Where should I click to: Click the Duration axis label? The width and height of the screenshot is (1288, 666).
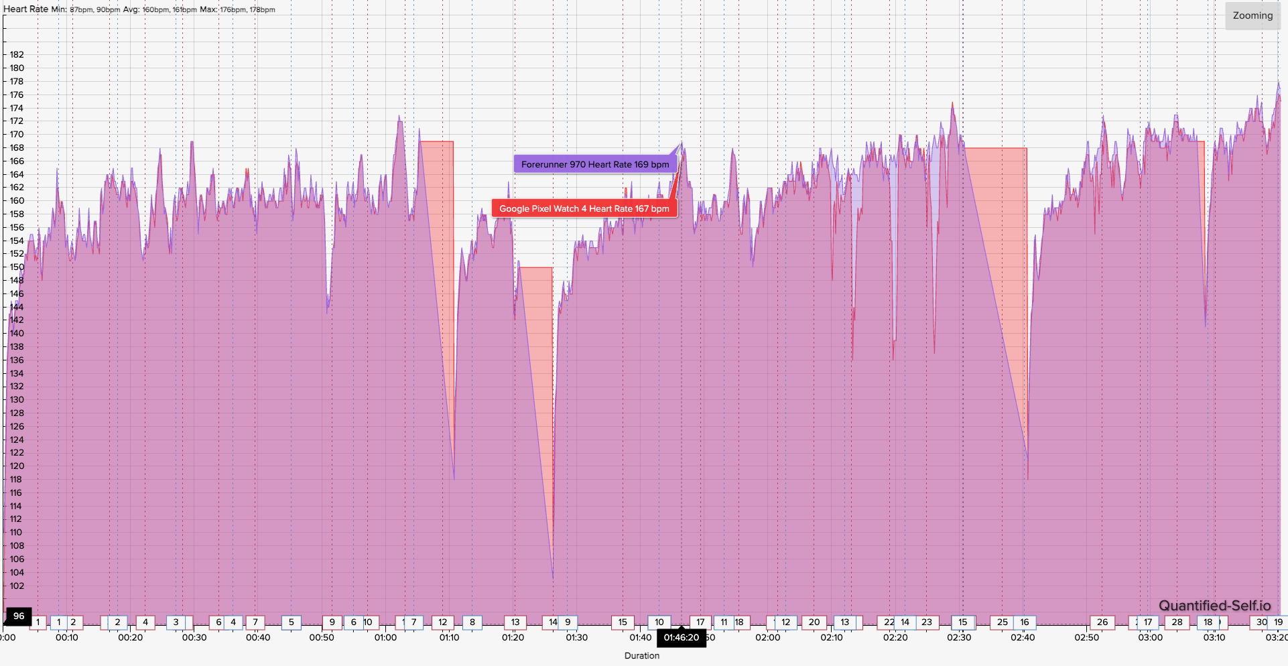pos(641,656)
